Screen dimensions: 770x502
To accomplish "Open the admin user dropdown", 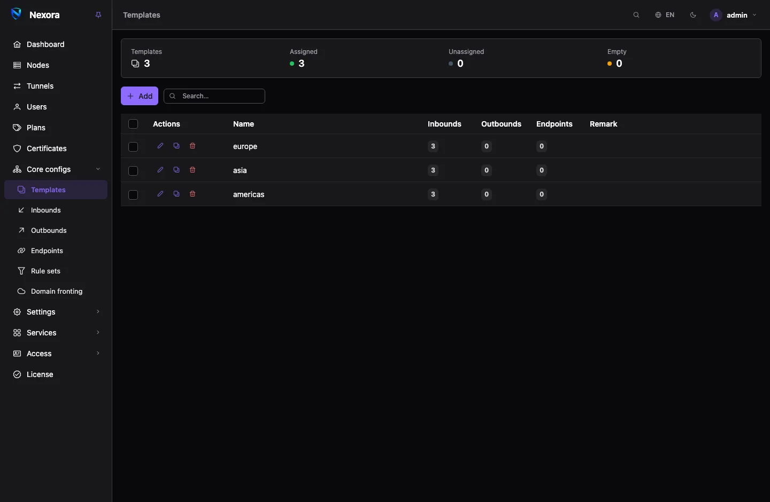I will (734, 15).
